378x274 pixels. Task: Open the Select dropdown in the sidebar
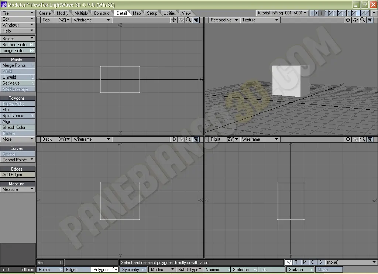coord(18,39)
